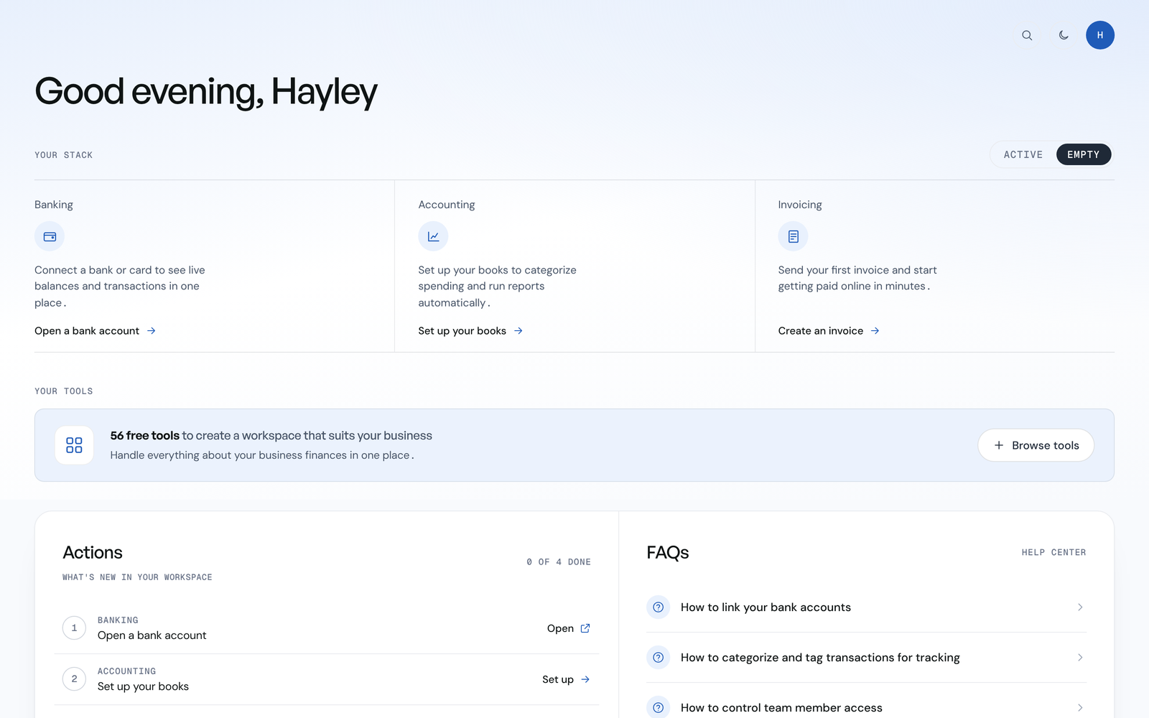Expand categorize and tag transactions chevron

[x=1080, y=658]
